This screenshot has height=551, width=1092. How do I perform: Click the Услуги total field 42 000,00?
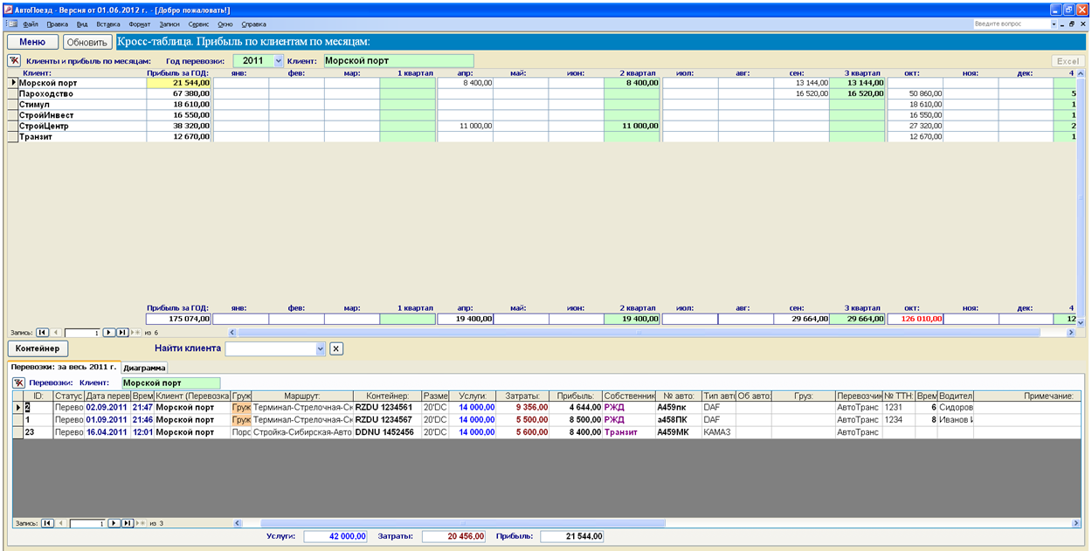point(335,536)
